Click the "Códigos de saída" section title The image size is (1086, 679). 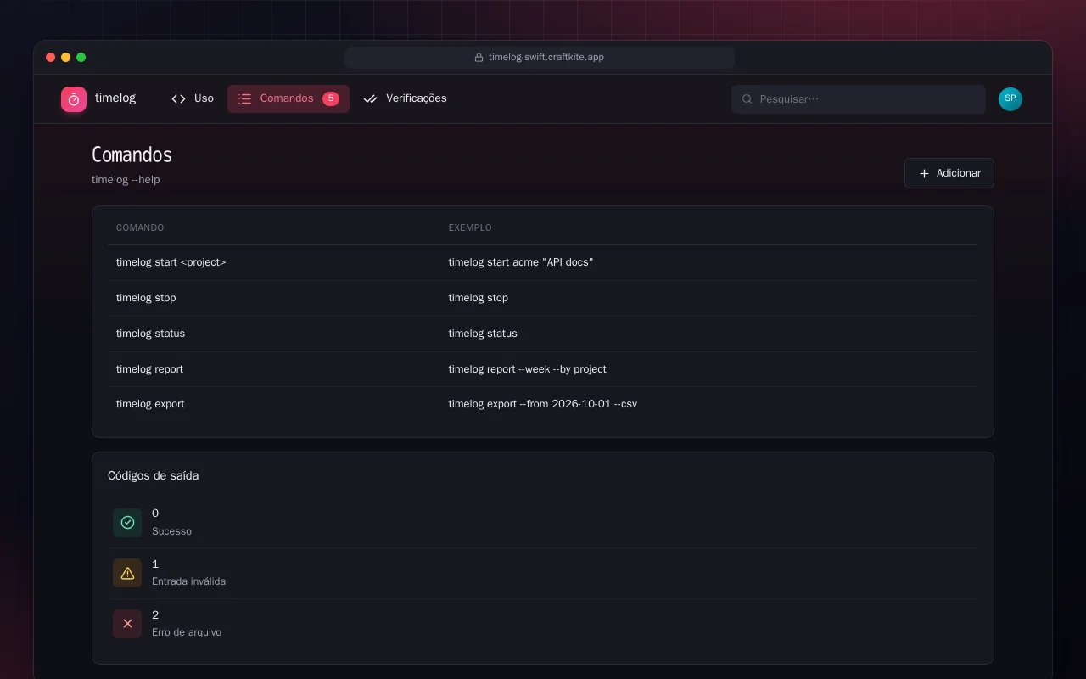[154, 476]
